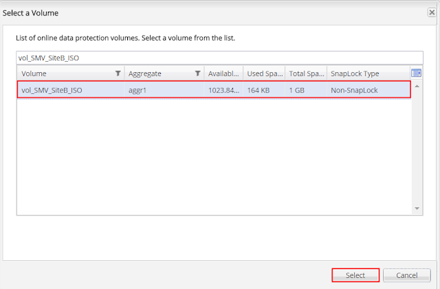440x289 pixels.
Task: Sort by Used Space column header
Action: (263, 73)
